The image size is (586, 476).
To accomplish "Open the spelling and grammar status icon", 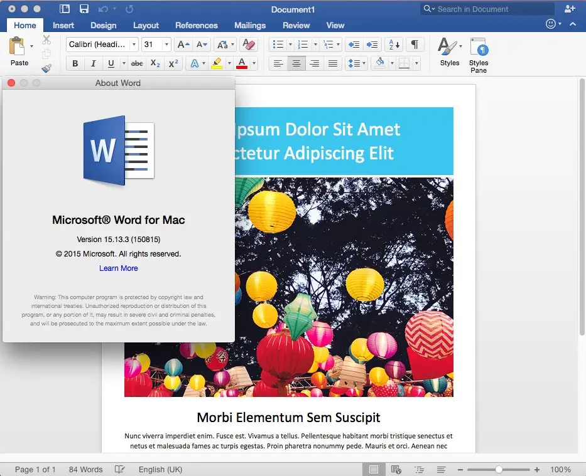I will click(119, 469).
